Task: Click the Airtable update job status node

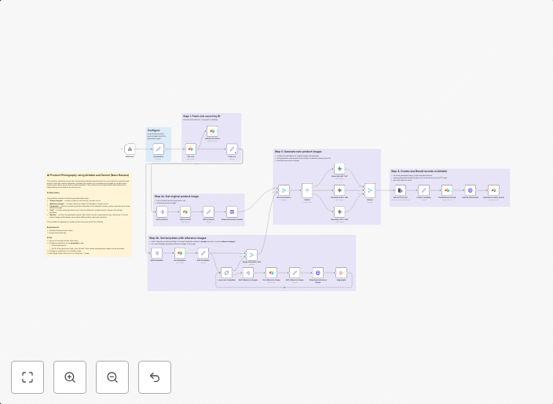Action: [212, 131]
